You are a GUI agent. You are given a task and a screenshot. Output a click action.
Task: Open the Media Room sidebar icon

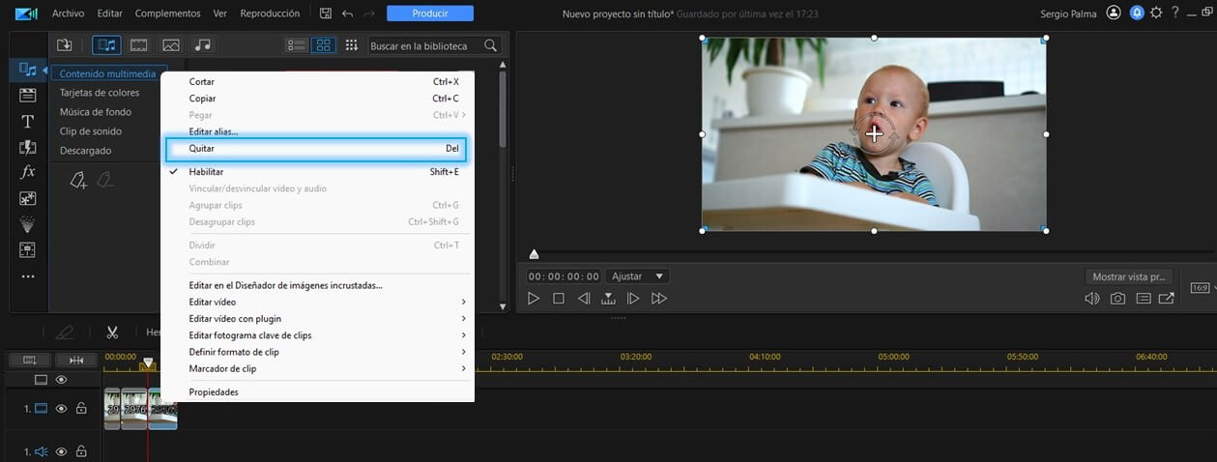28,70
